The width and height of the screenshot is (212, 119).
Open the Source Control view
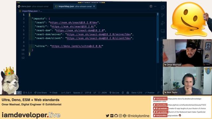pyautogui.click(x=163, y=15)
